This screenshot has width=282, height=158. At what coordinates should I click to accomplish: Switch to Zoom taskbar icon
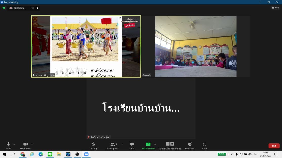[86, 154]
